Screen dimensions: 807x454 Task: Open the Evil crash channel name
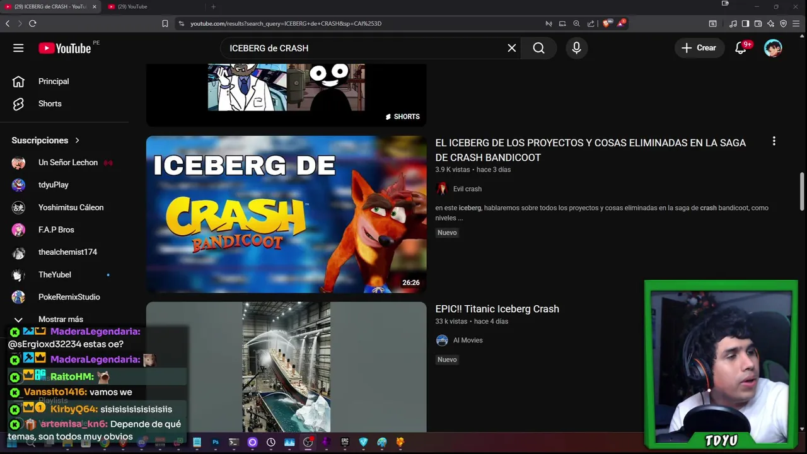pyautogui.click(x=467, y=189)
